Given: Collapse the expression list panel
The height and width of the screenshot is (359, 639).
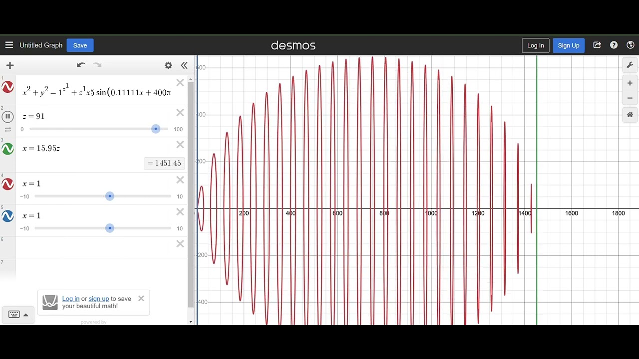Looking at the screenshot, I should pyautogui.click(x=184, y=65).
